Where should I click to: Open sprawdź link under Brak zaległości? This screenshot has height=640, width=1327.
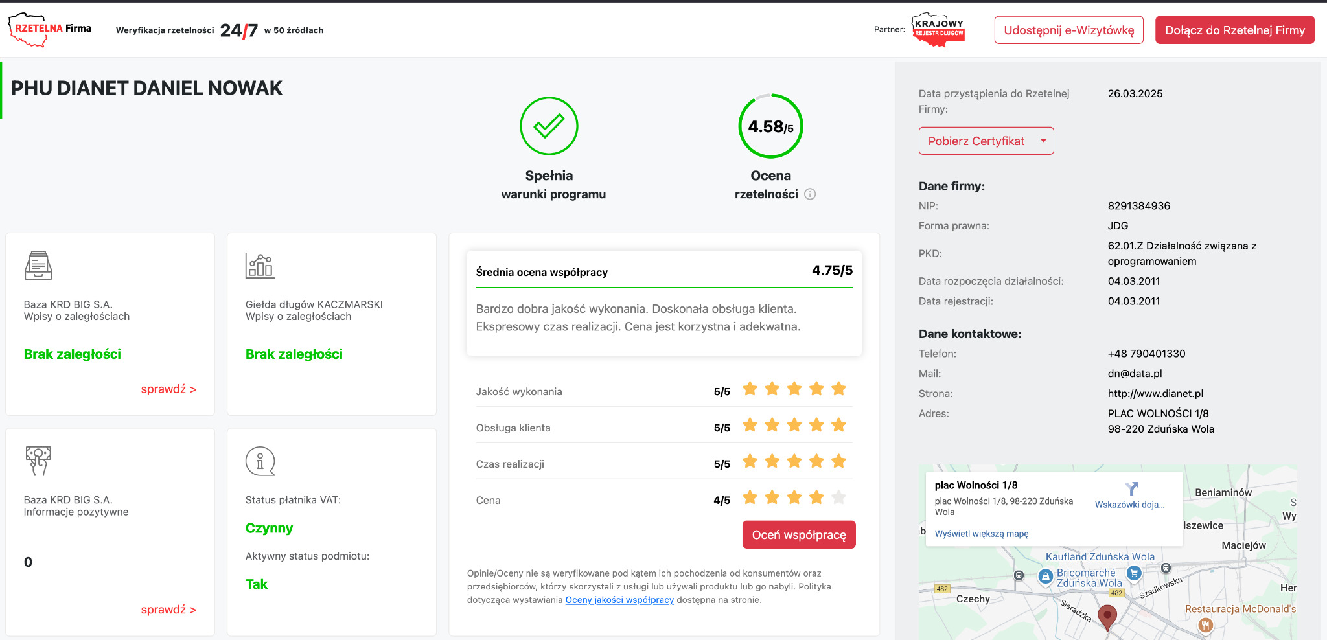point(168,389)
